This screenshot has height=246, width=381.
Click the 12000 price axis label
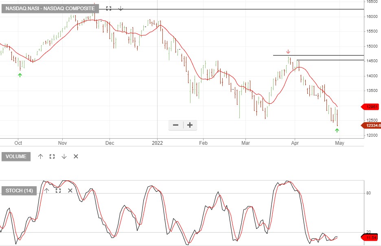tap(372, 135)
